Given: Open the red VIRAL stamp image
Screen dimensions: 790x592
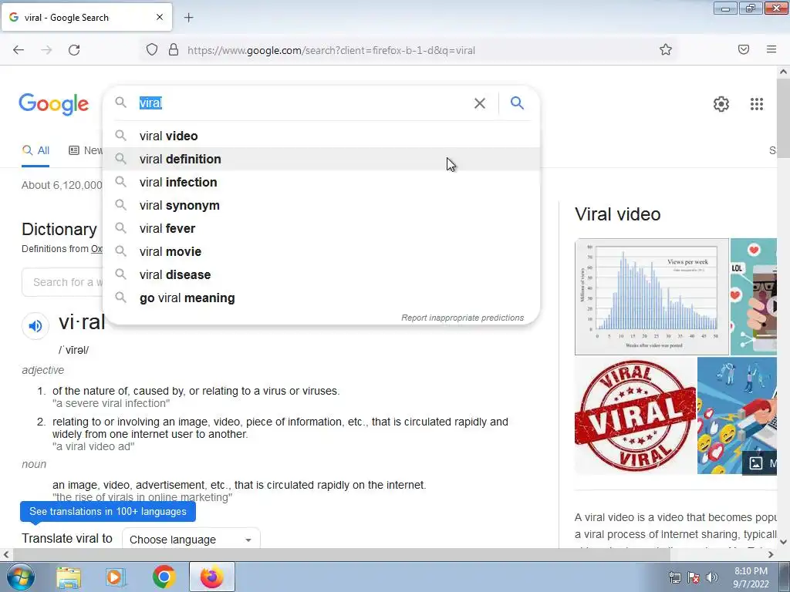Looking at the screenshot, I should click(635, 415).
